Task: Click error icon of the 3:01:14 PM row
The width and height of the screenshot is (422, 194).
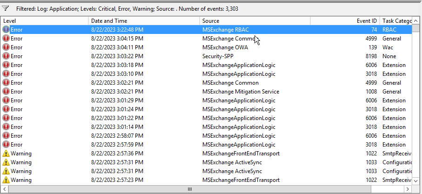Action: pyautogui.click(x=6, y=127)
